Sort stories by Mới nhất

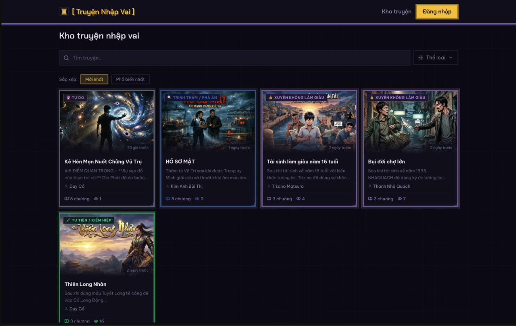pos(94,79)
